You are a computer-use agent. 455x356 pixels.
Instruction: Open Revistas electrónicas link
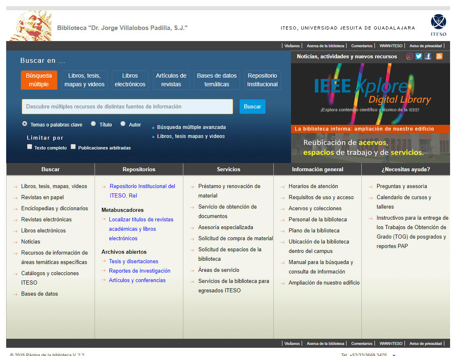pos(46,219)
